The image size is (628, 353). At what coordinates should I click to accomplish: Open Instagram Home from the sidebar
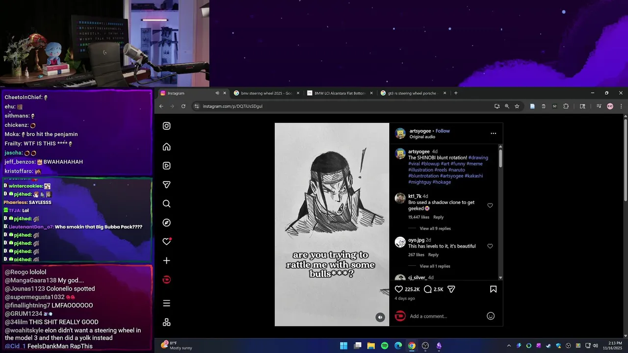(167, 147)
